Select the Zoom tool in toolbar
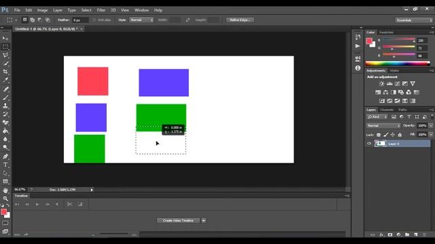The height and width of the screenshot is (244, 435). 5,199
